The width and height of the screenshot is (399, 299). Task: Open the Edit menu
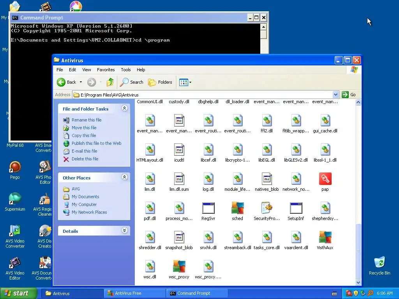pyautogui.click(x=72, y=70)
